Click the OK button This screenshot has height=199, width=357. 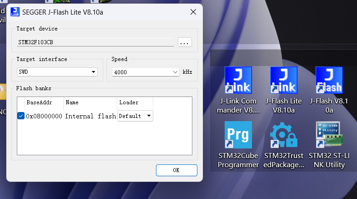(176, 170)
